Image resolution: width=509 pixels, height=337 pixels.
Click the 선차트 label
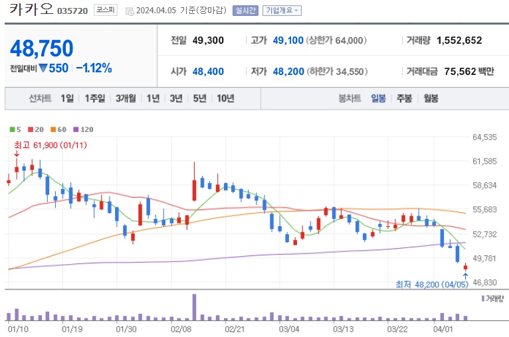pos(40,98)
